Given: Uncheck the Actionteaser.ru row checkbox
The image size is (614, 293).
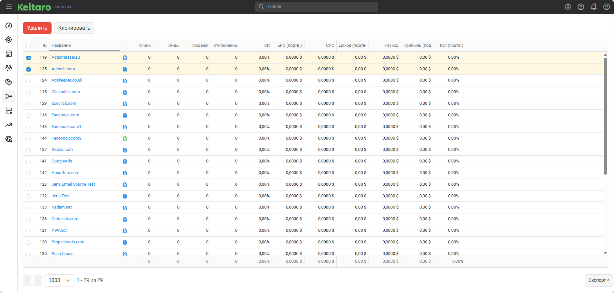Looking at the screenshot, I should click(x=28, y=58).
